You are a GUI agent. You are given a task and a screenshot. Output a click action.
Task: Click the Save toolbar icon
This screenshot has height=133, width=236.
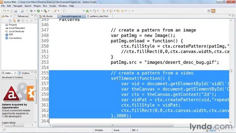coord(11,11)
